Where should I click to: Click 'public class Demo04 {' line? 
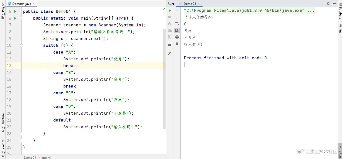point(49,11)
